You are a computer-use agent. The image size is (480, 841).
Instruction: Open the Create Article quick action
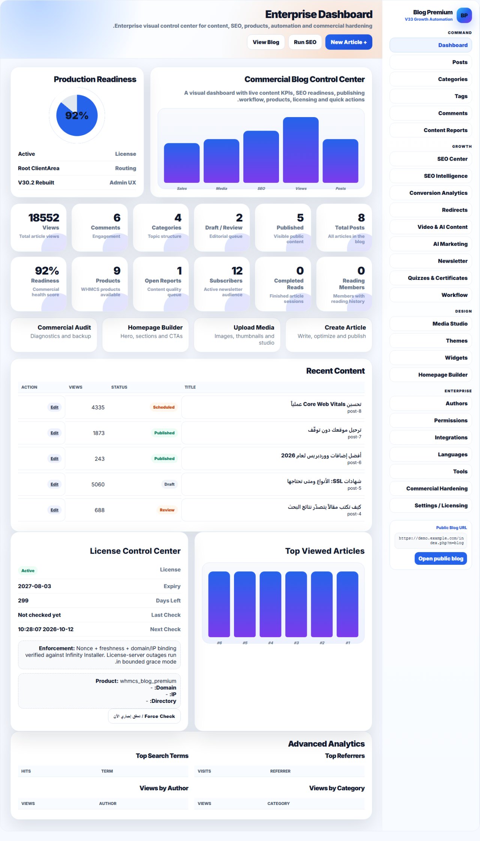pyautogui.click(x=328, y=335)
